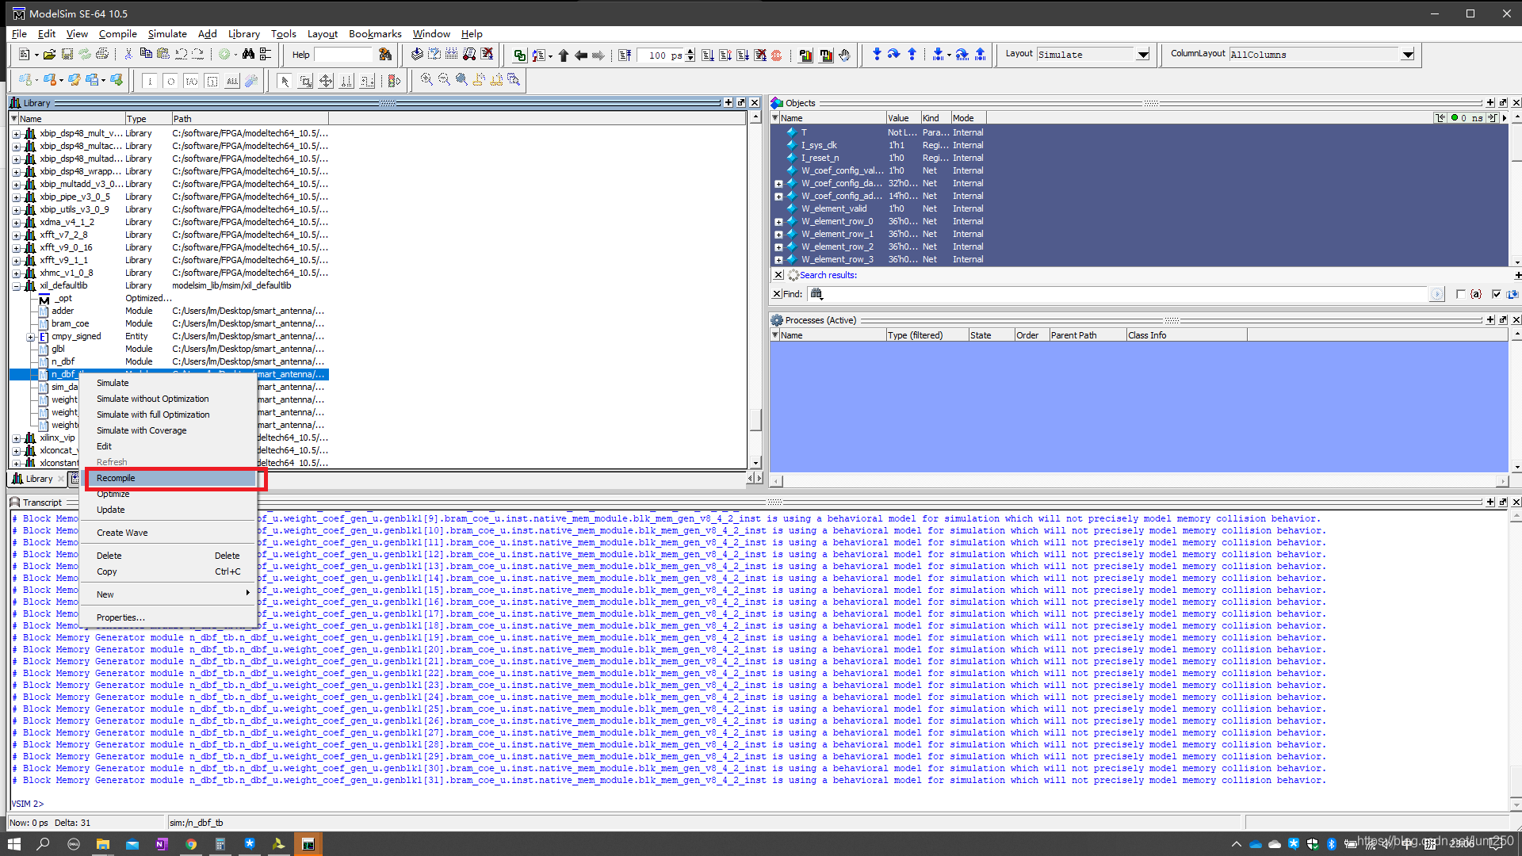
Task: Click the Cut scissors icon
Action: click(128, 55)
